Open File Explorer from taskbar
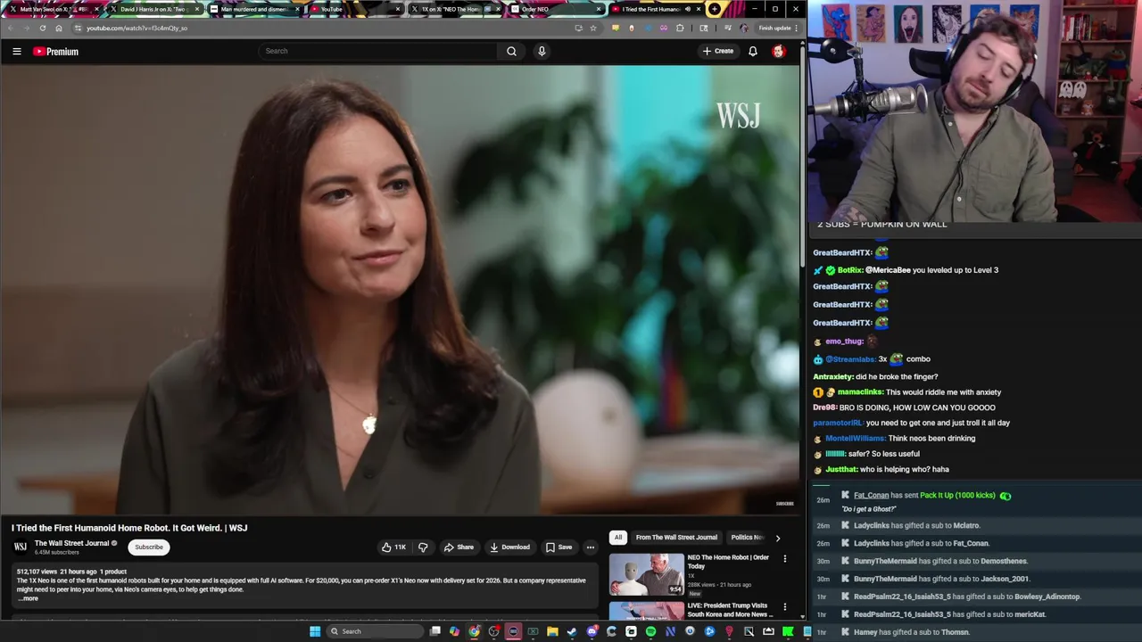 tap(552, 631)
